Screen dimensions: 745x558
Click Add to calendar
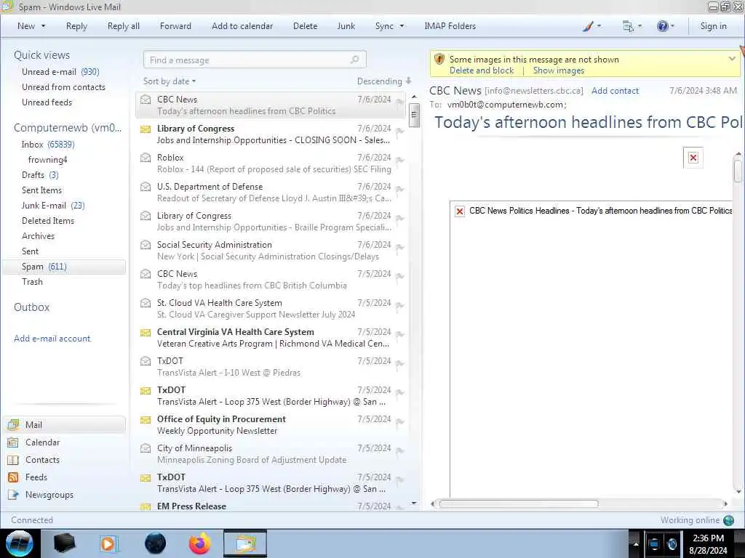point(242,26)
